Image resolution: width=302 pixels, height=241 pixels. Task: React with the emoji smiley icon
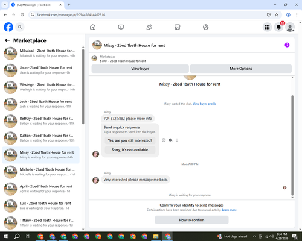(x=164, y=140)
